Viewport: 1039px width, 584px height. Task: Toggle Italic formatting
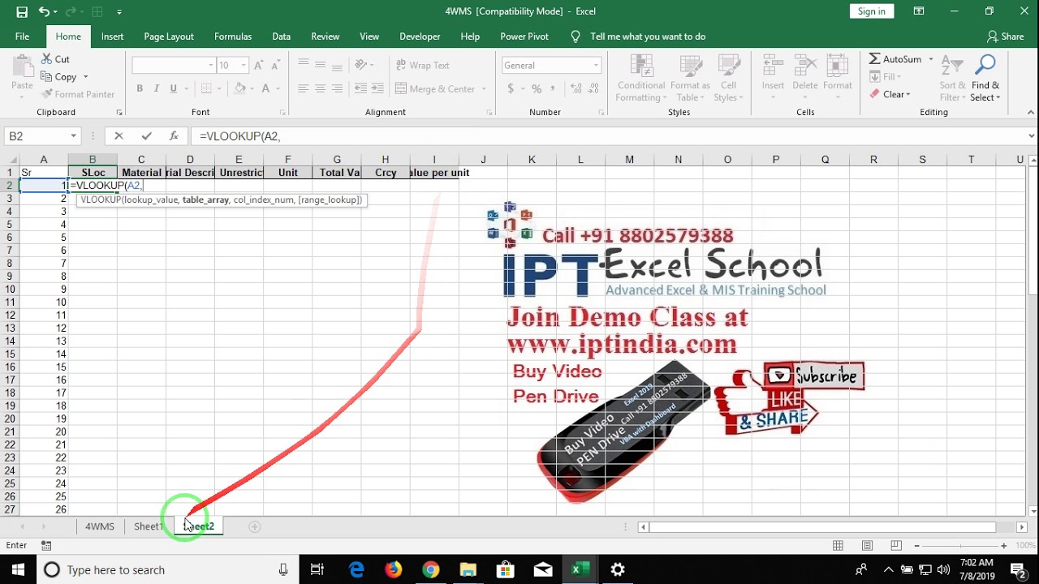(156, 88)
